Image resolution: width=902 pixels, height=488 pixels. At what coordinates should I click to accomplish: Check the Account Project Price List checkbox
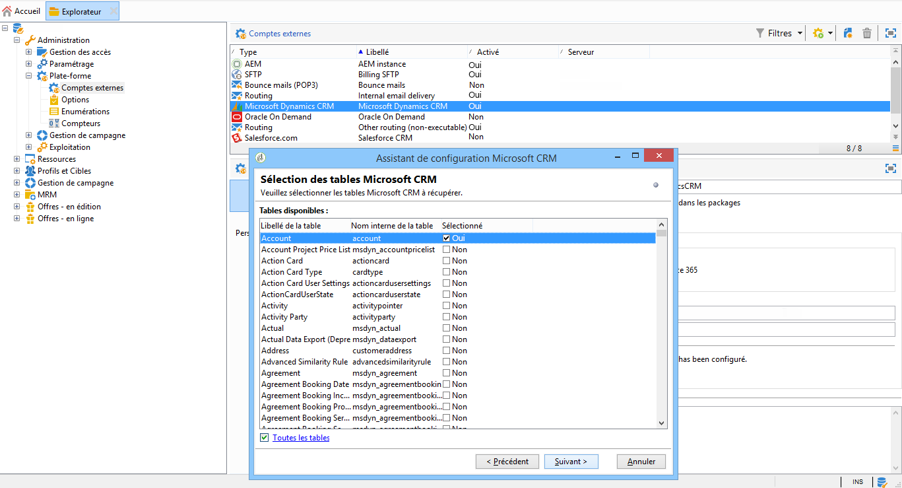tap(447, 250)
